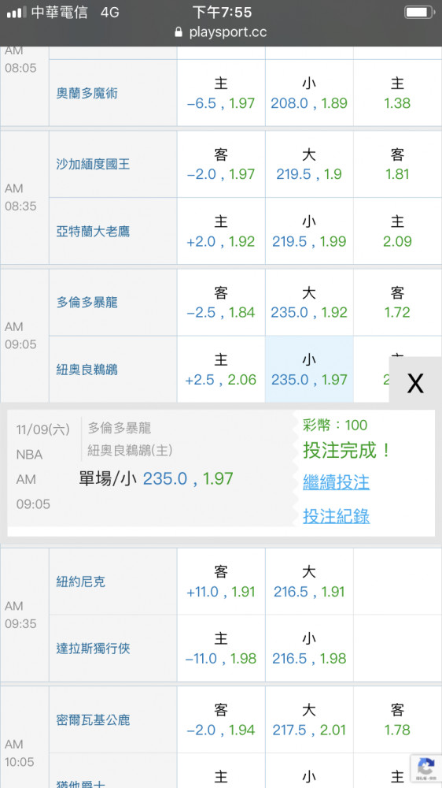Tap the lock icon beside playsport.cc

point(179,32)
